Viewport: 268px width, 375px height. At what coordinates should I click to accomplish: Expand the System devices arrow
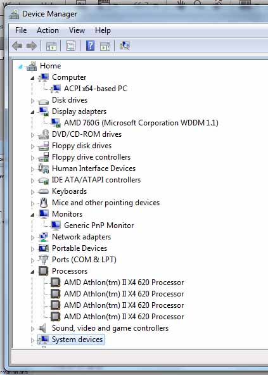coord(33,340)
